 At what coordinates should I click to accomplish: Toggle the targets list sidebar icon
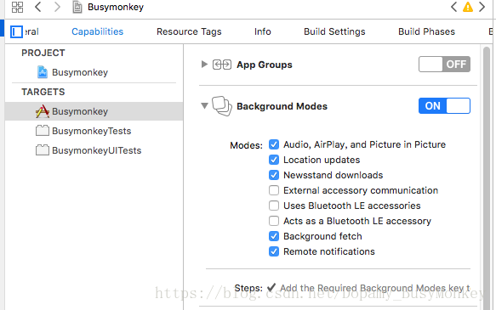(16, 32)
